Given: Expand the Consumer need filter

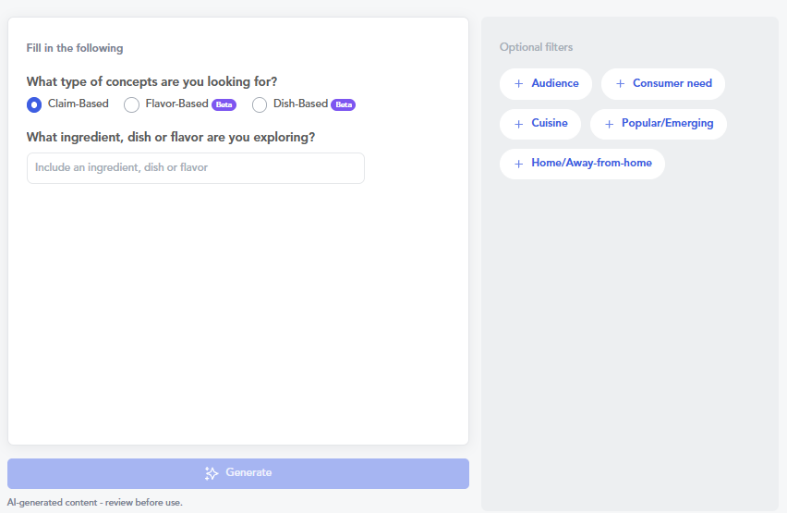Looking at the screenshot, I should tap(663, 83).
